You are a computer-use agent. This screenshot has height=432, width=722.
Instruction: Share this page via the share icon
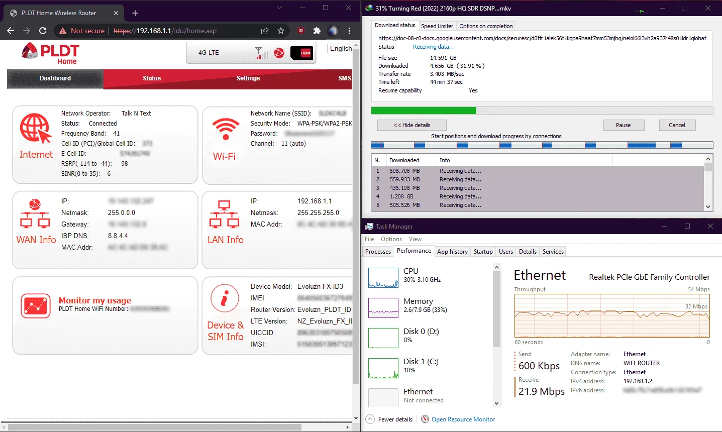click(265, 31)
